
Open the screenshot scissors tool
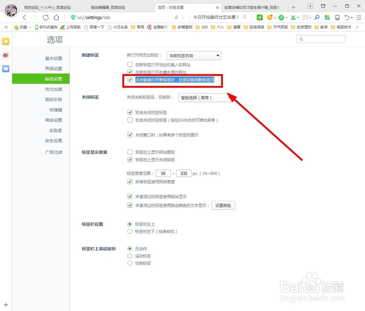pos(294,17)
